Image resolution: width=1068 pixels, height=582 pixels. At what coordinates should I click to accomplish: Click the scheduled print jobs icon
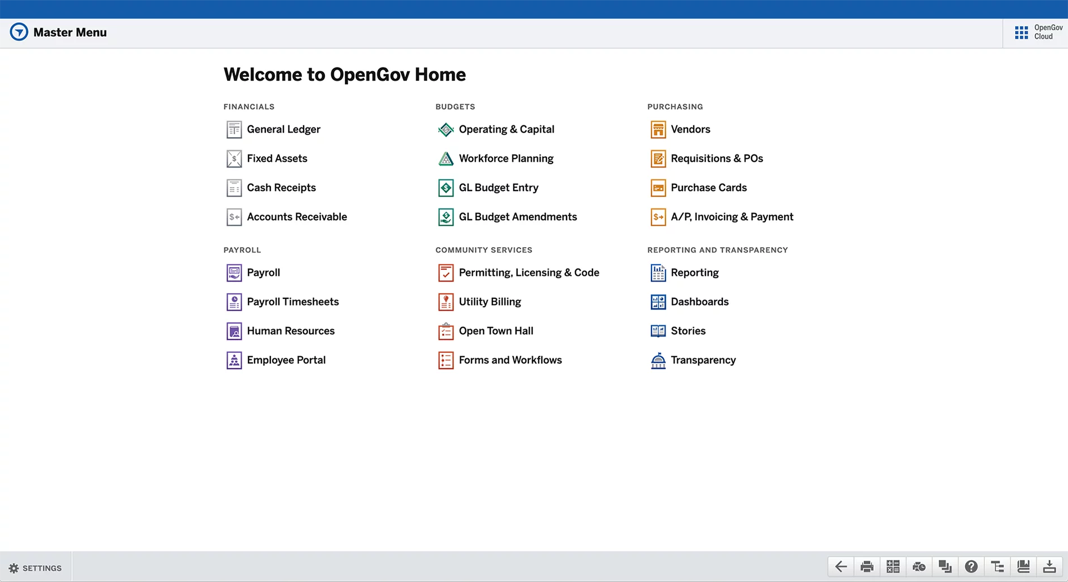918,566
